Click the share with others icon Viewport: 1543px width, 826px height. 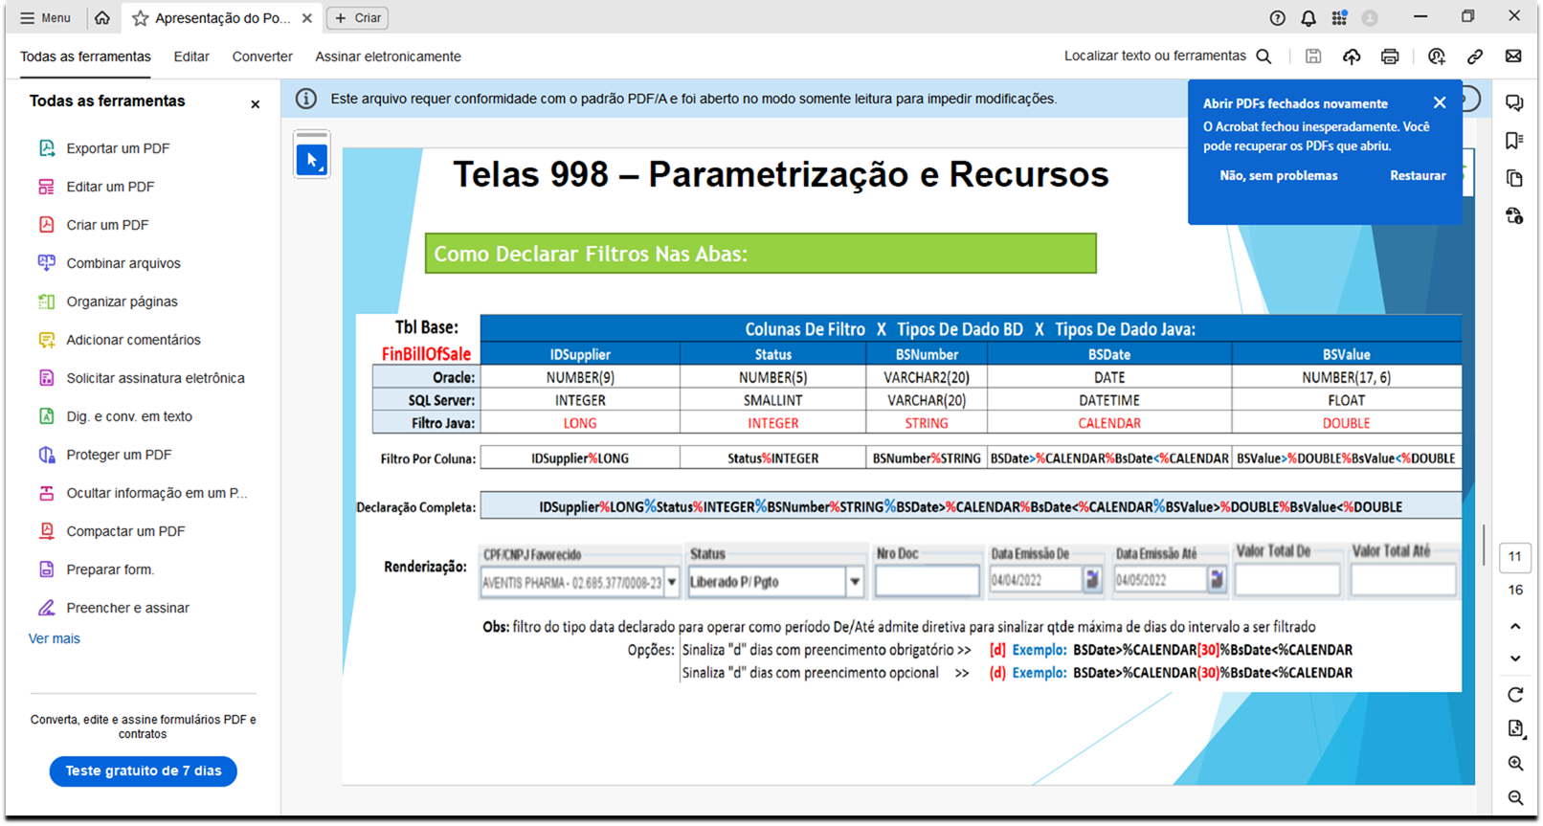[x=1437, y=56]
